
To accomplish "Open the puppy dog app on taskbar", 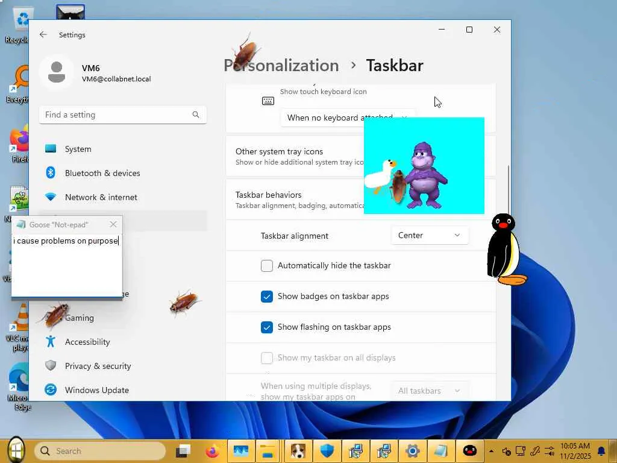I will (298, 451).
